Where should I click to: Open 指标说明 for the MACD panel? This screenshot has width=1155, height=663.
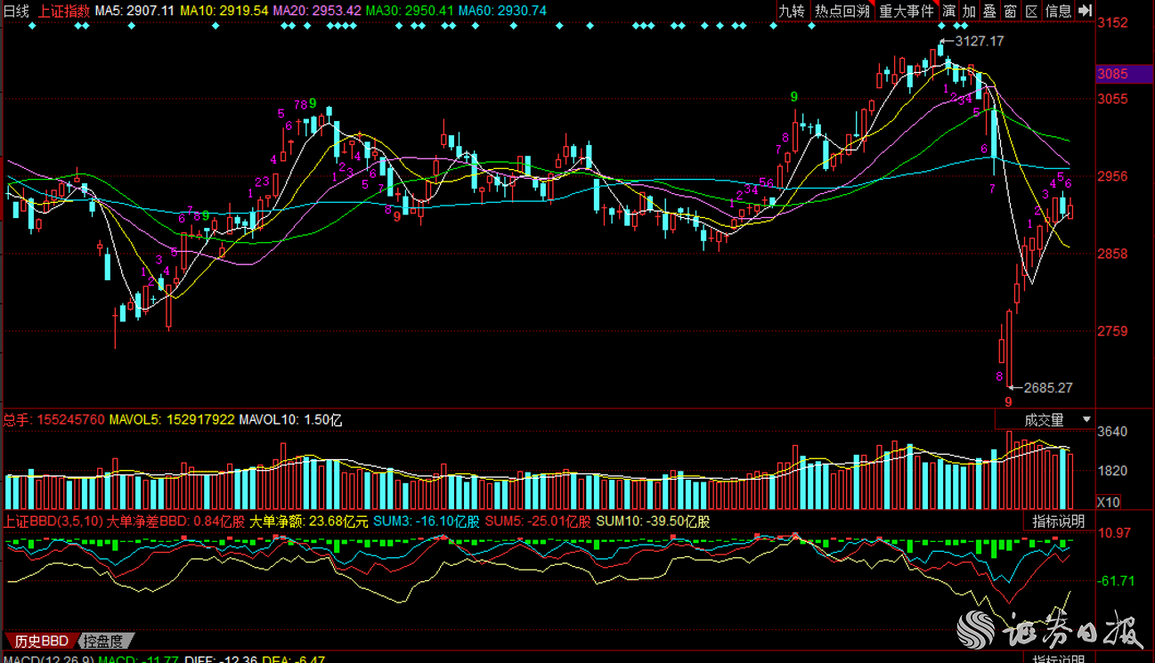(1058, 659)
